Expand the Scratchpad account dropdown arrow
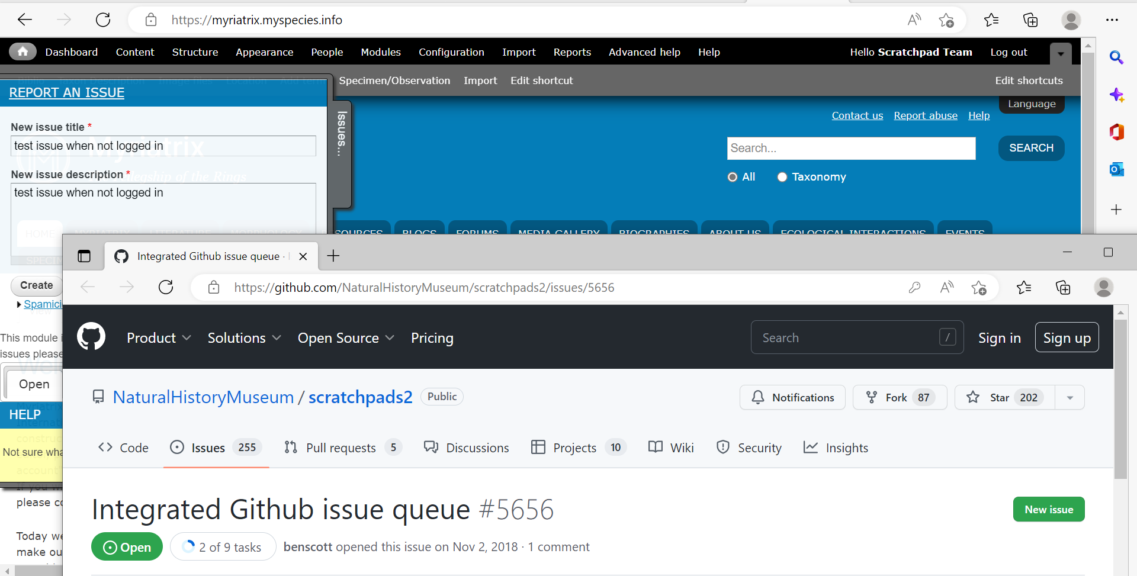 (x=1060, y=53)
